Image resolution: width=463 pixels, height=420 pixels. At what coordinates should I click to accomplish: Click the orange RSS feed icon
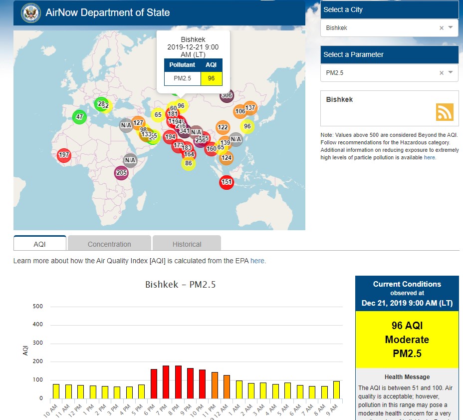coord(444,112)
